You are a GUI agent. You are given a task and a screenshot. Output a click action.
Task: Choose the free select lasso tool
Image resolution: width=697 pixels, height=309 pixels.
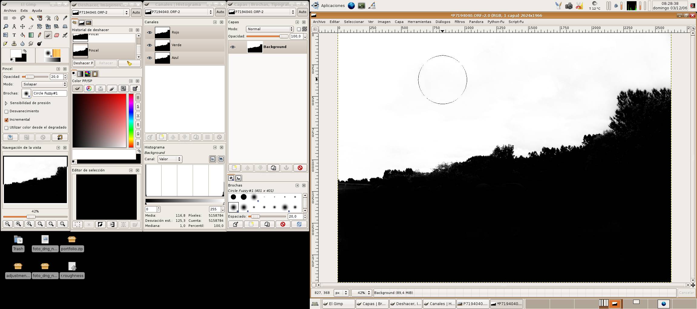[22, 18]
